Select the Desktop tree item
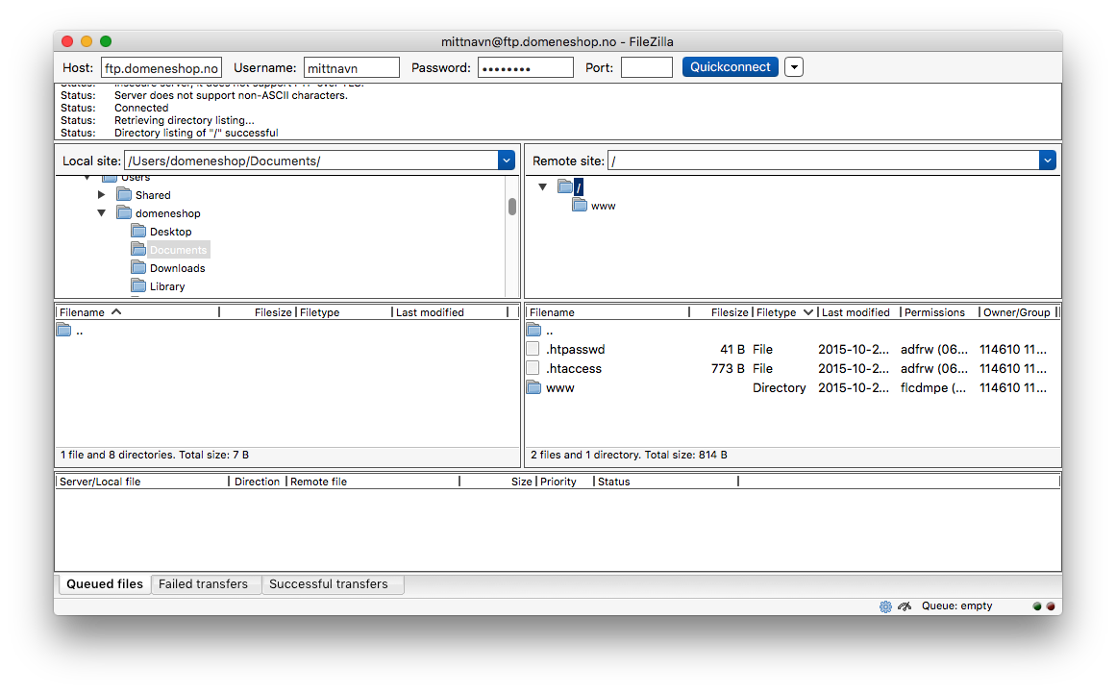Viewport: 1116px width, 692px height. click(171, 232)
